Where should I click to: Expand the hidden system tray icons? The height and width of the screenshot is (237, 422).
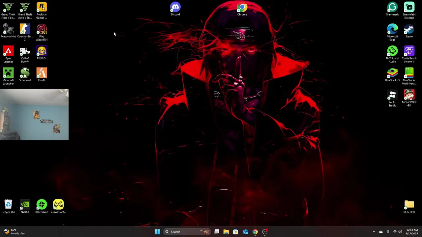[374, 232]
